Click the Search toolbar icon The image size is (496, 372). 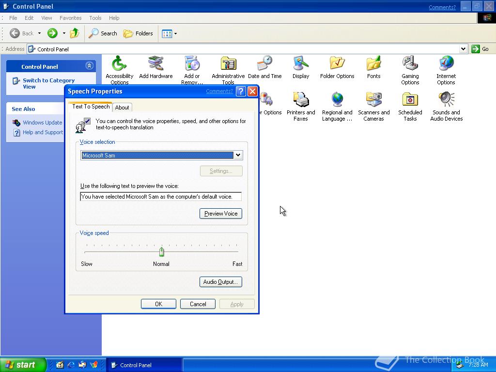pos(103,33)
